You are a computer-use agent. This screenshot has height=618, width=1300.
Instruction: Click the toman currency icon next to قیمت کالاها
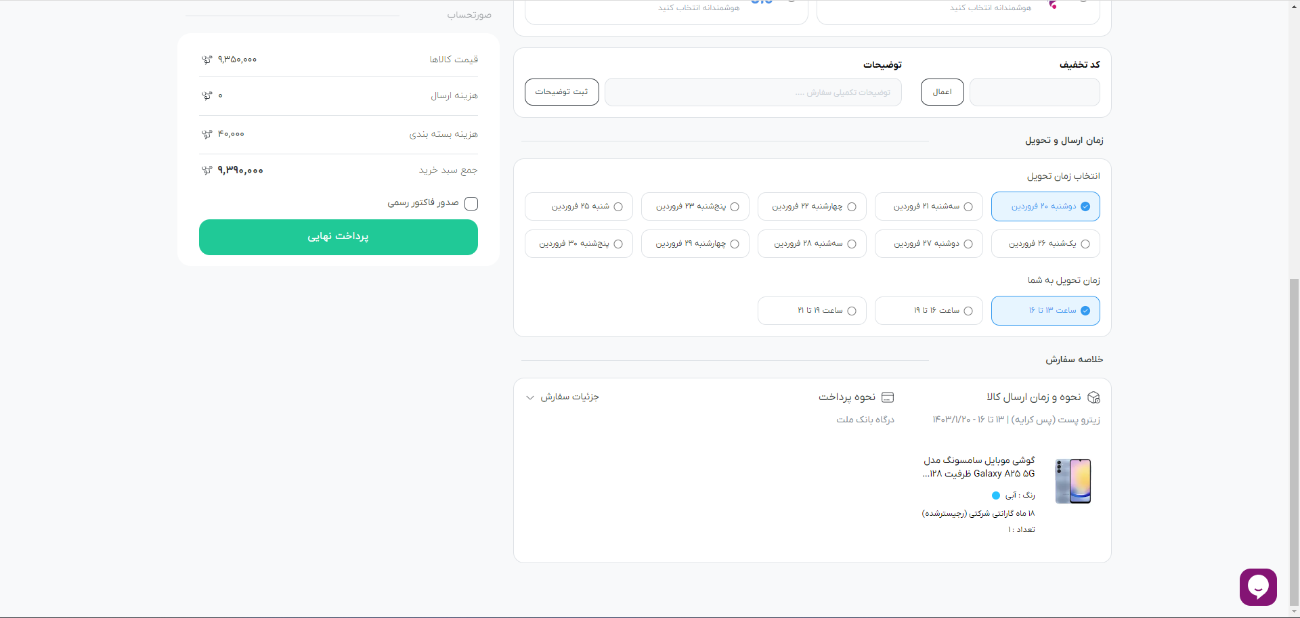(207, 60)
